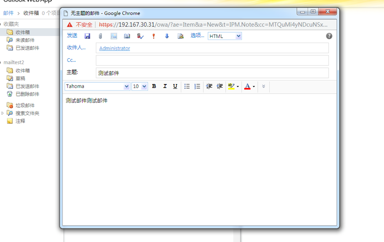Open 注释 notes folder
This screenshot has height=242, width=384.
click(x=20, y=121)
